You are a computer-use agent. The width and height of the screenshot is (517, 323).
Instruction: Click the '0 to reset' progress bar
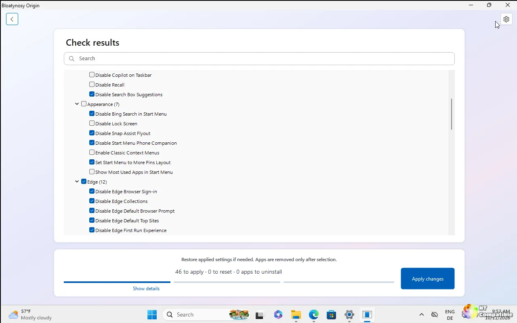[227, 282]
